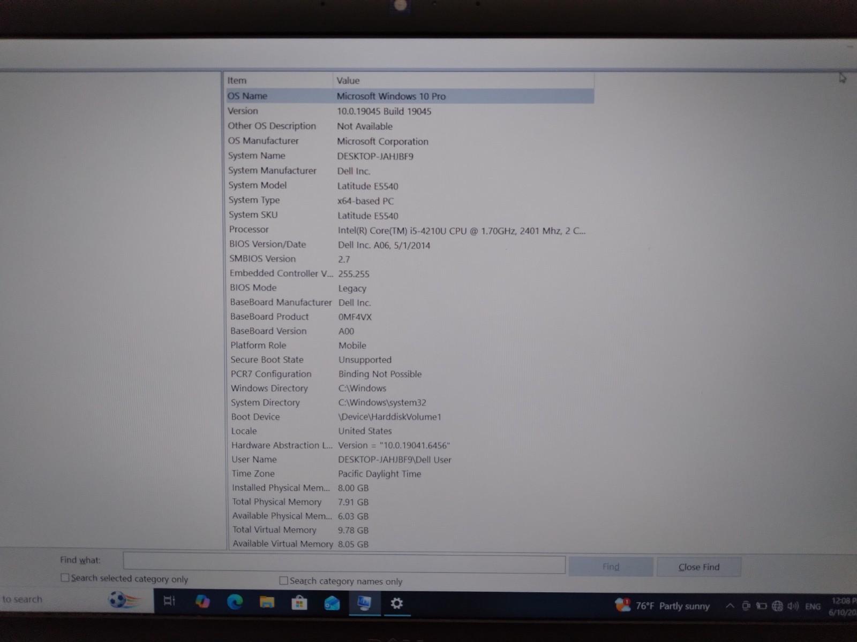The height and width of the screenshot is (642, 857).
Task: Select the Version row '10.0.19045 Build 19045'
Action: 410,111
